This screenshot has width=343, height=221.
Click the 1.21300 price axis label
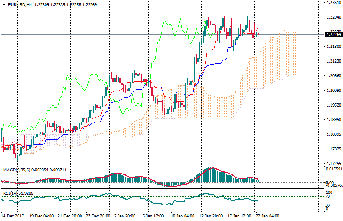click(x=333, y=61)
